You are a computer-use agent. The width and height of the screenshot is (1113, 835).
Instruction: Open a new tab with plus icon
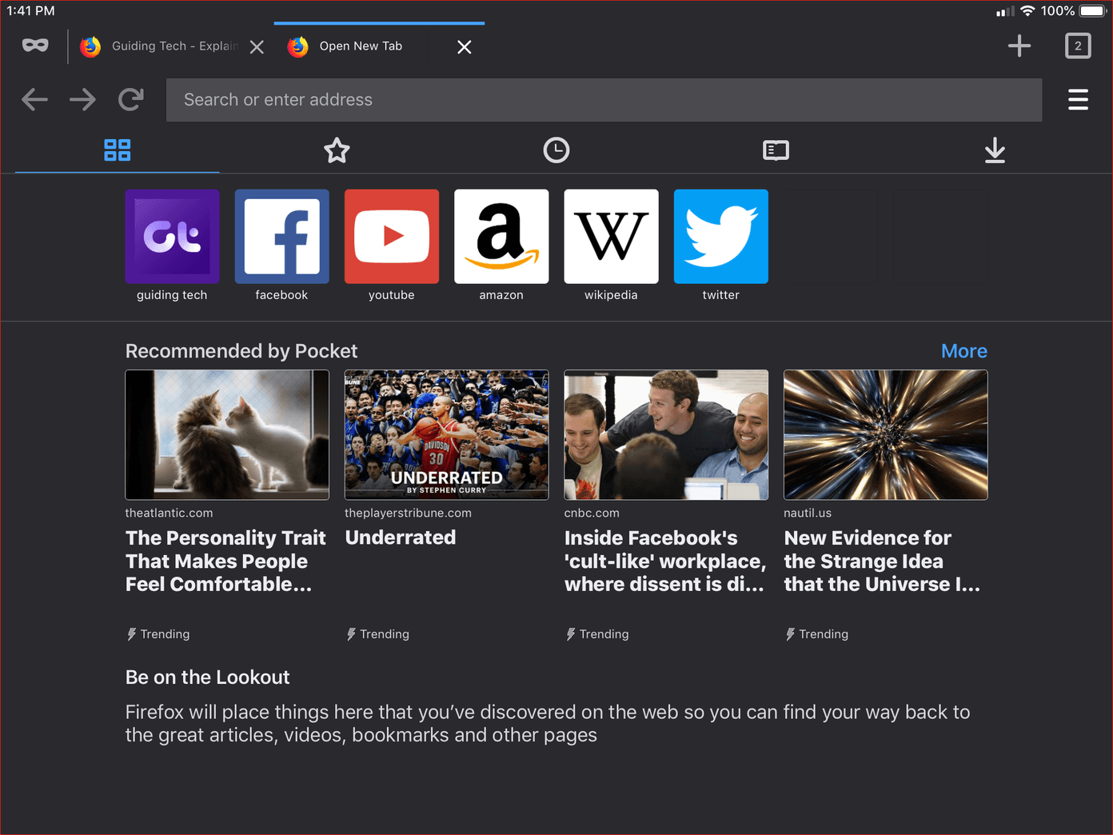(1019, 46)
